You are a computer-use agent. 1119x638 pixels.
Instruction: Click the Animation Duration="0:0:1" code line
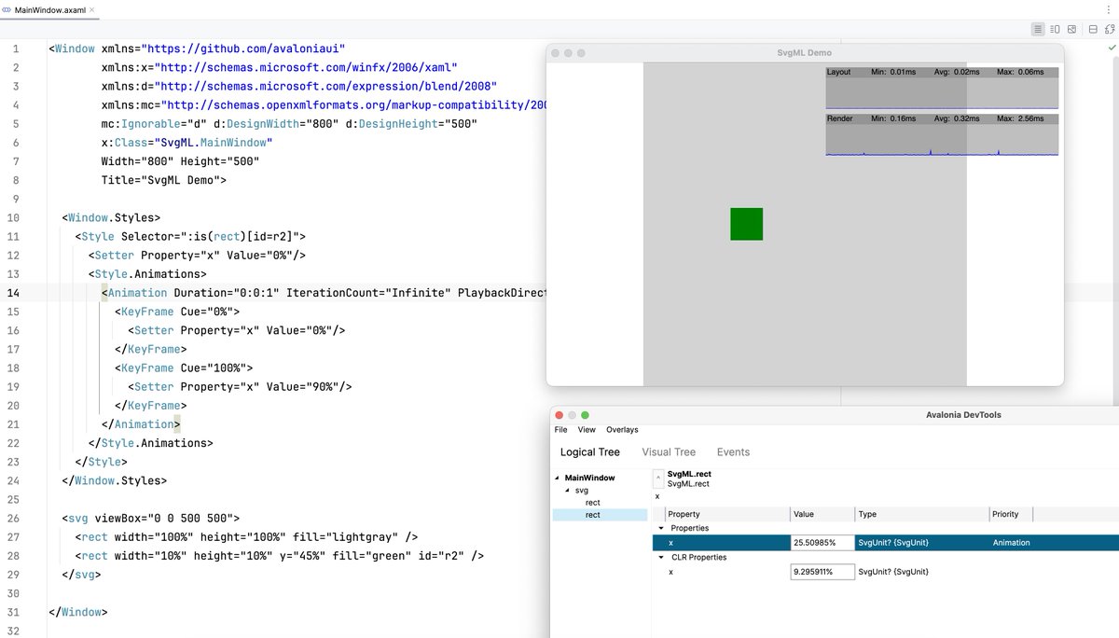[x=324, y=293]
